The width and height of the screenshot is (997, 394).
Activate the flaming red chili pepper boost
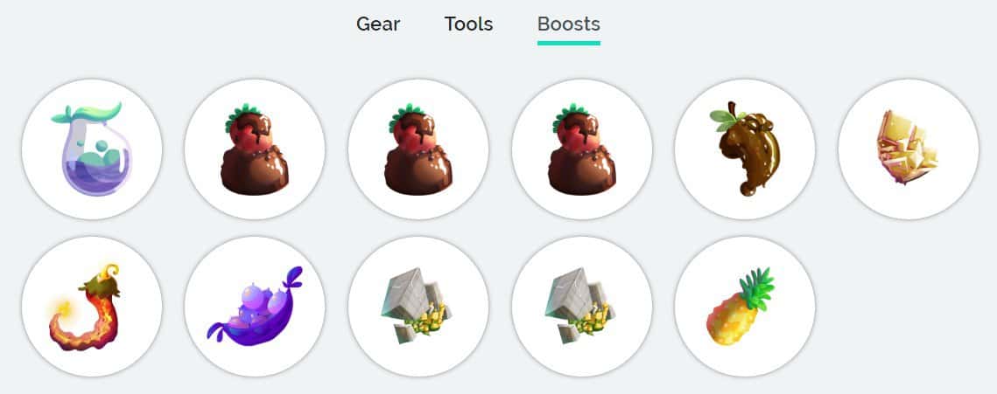[x=92, y=307]
